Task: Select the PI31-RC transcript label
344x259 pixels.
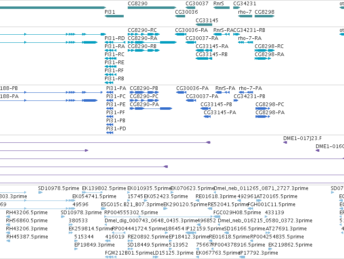Action: (x=114, y=54)
